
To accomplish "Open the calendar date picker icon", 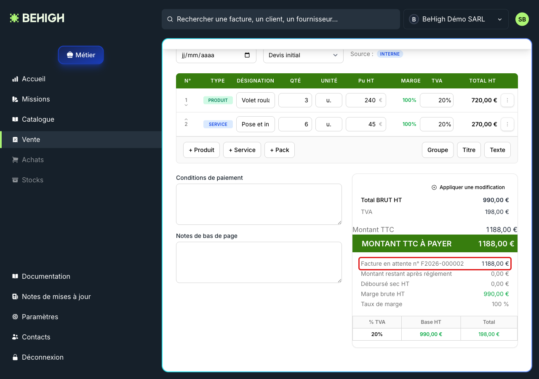I will click(x=247, y=55).
